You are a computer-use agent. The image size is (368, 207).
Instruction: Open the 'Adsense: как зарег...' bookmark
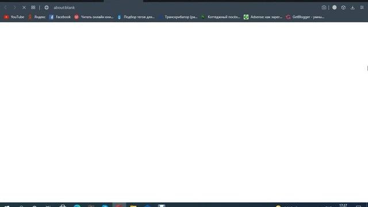263,17
